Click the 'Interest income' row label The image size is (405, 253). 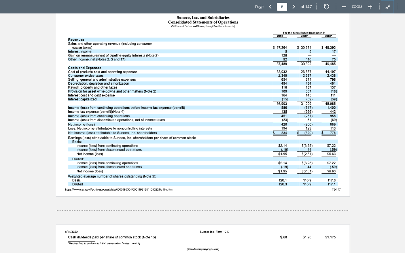coord(80,51)
